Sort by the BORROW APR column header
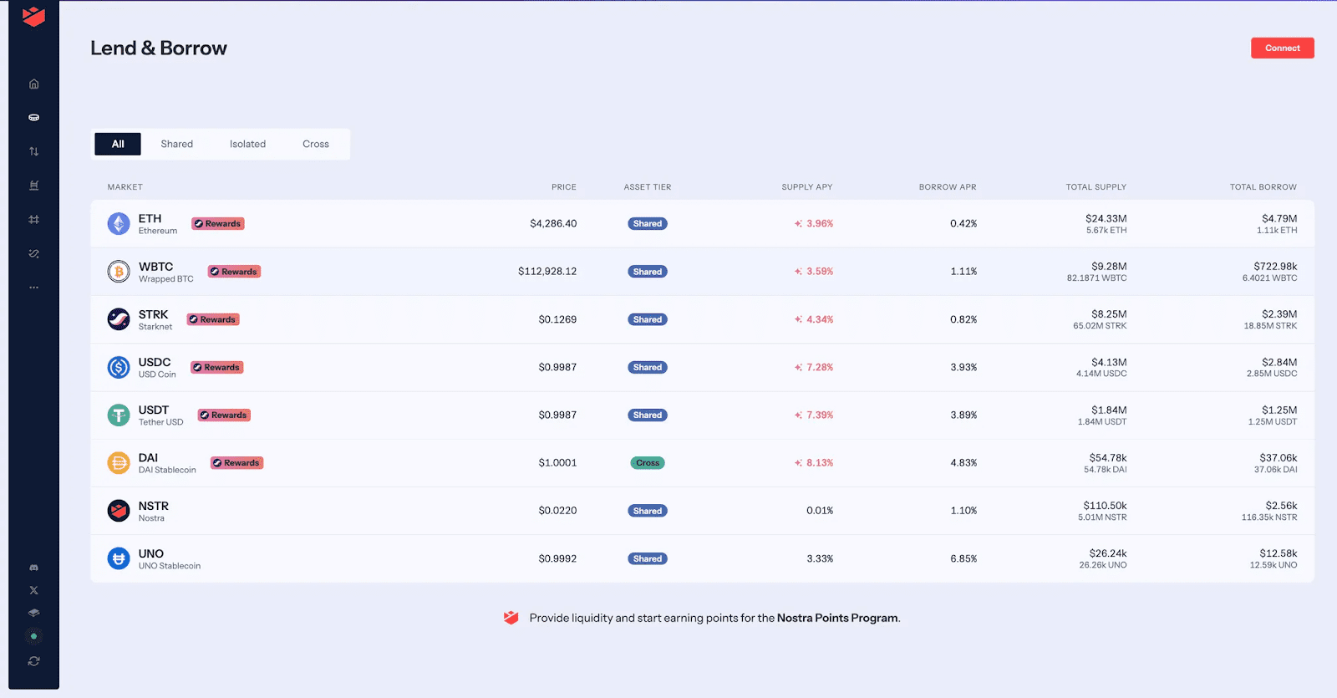1337x698 pixels. pyautogui.click(x=948, y=187)
